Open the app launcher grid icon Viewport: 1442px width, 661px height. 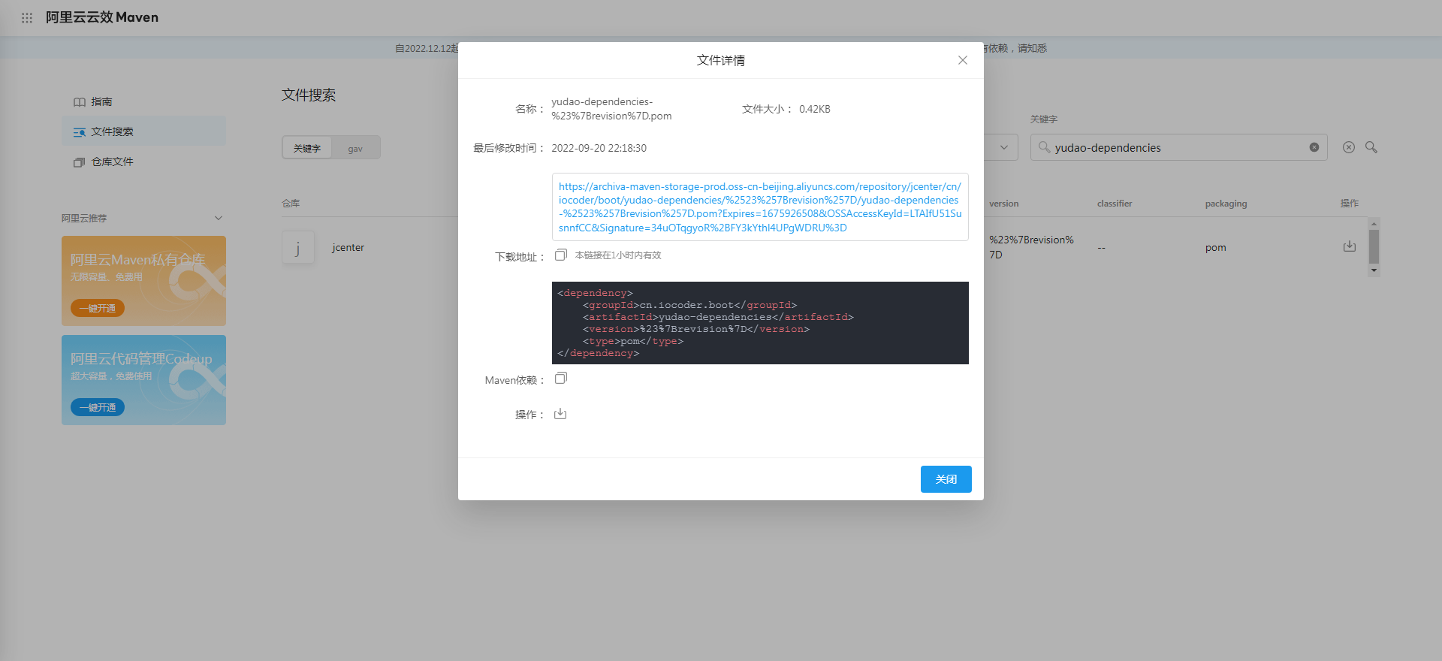tap(27, 17)
